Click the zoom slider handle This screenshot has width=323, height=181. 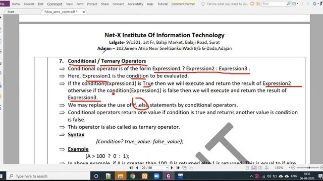tap(309, 167)
